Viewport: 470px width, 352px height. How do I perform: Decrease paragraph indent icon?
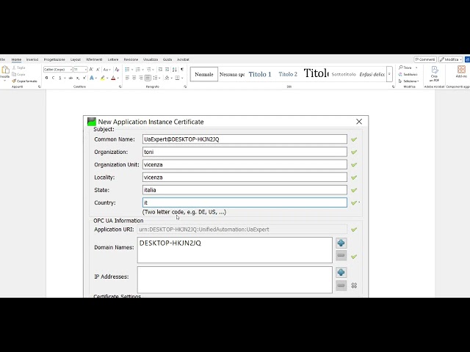[160, 70]
